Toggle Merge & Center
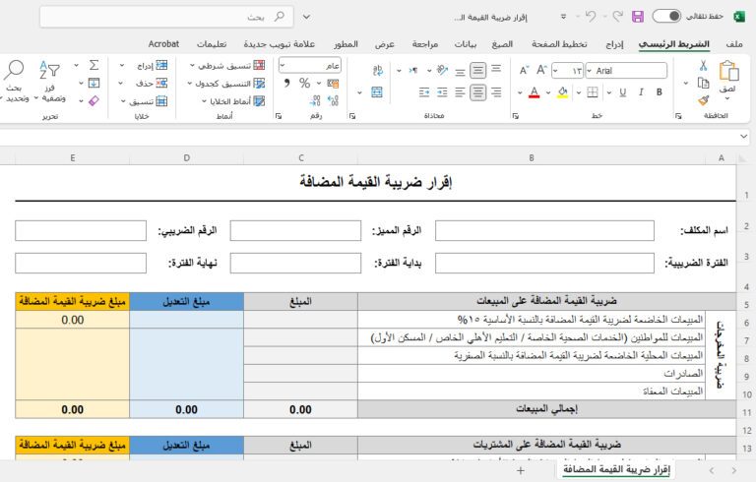The height and width of the screenshot is (482, 756). pyautogui.click(x=377, y=92)
